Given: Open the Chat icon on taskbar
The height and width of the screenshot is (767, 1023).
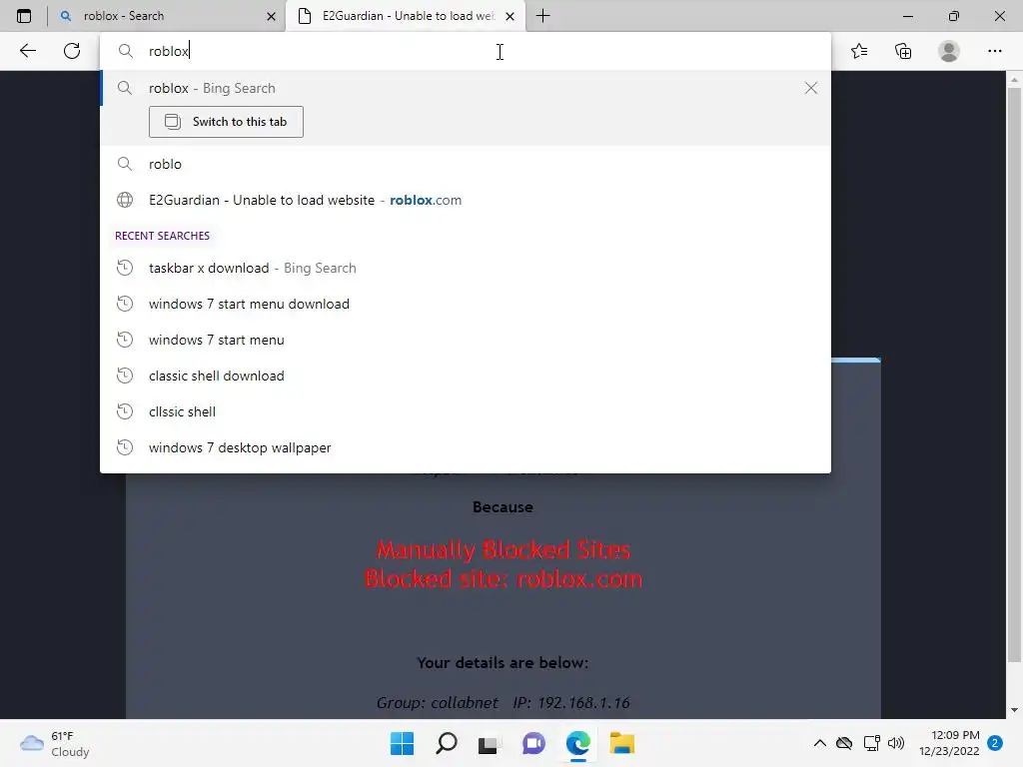Looking at the screenshot, I should coord(533,743).
